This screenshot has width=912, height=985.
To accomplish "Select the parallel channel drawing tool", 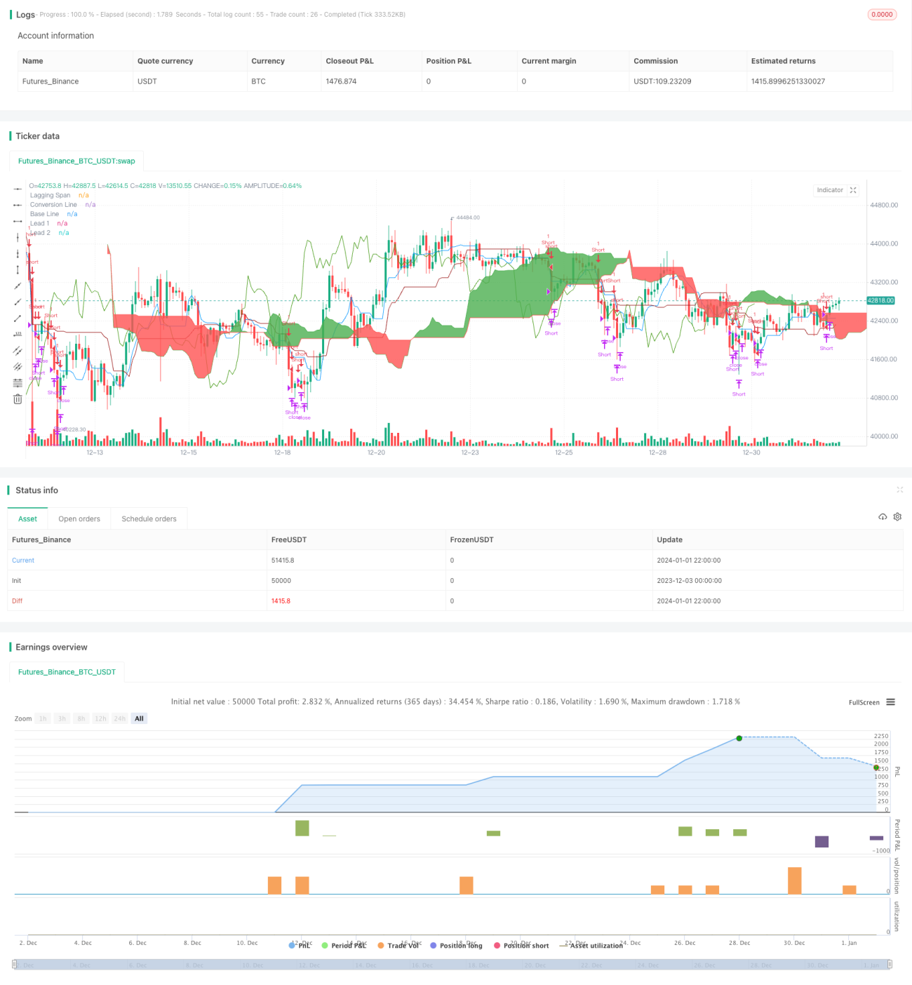I will (x=18, y=351).
